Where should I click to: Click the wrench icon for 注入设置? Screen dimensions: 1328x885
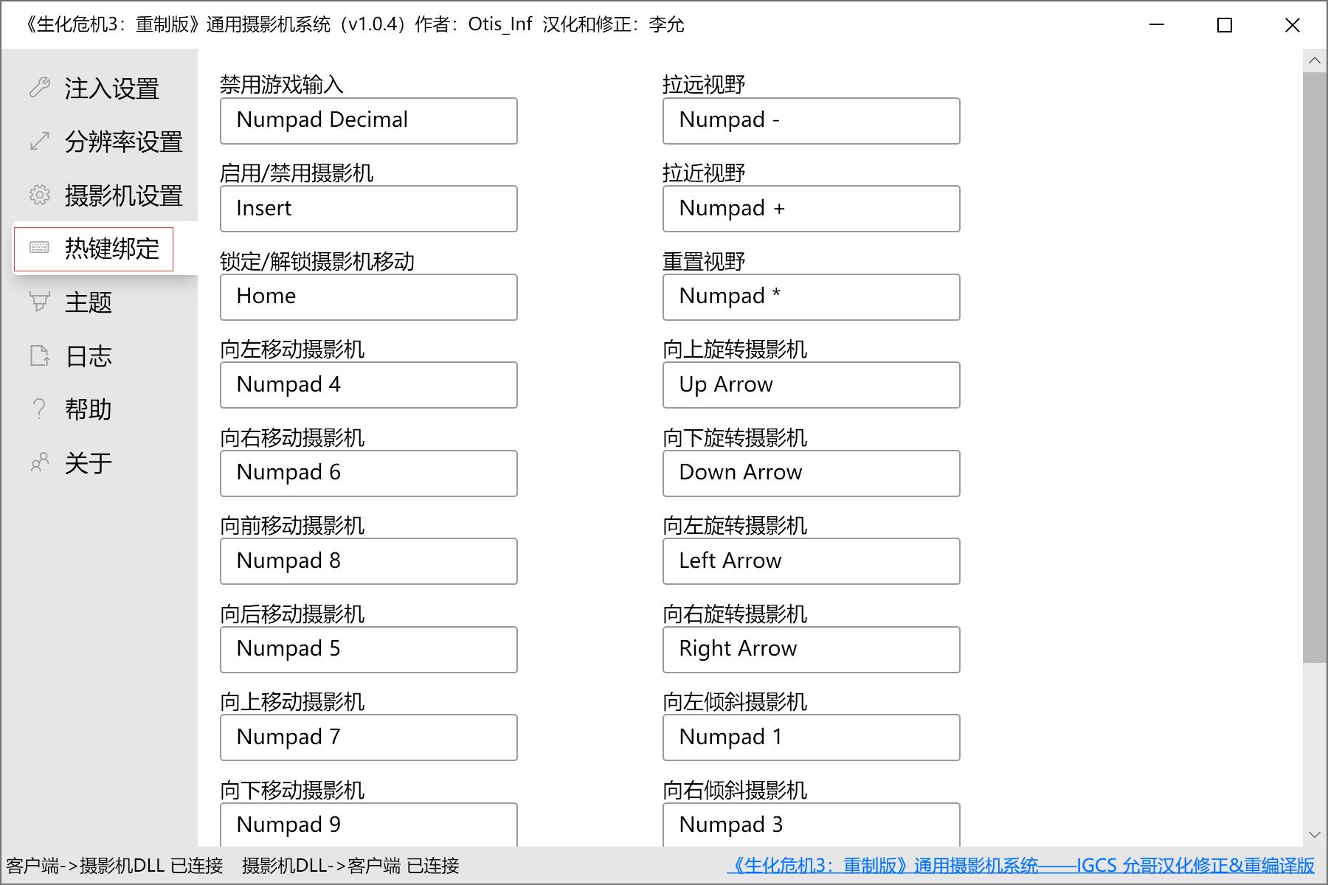pos(40,88)
